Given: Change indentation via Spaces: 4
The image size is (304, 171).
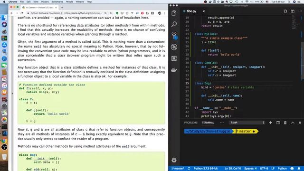Looking at the screenshot, I should point(250,169).
